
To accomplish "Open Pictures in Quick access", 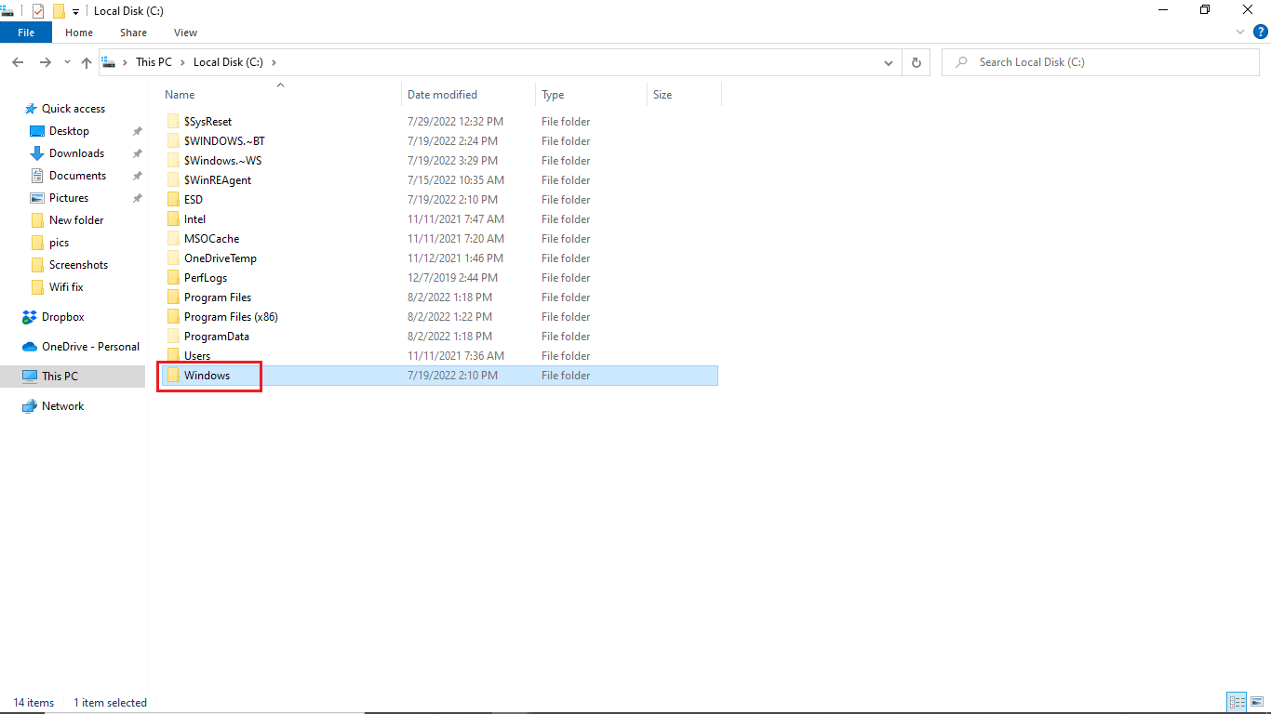I will point(69,198).
